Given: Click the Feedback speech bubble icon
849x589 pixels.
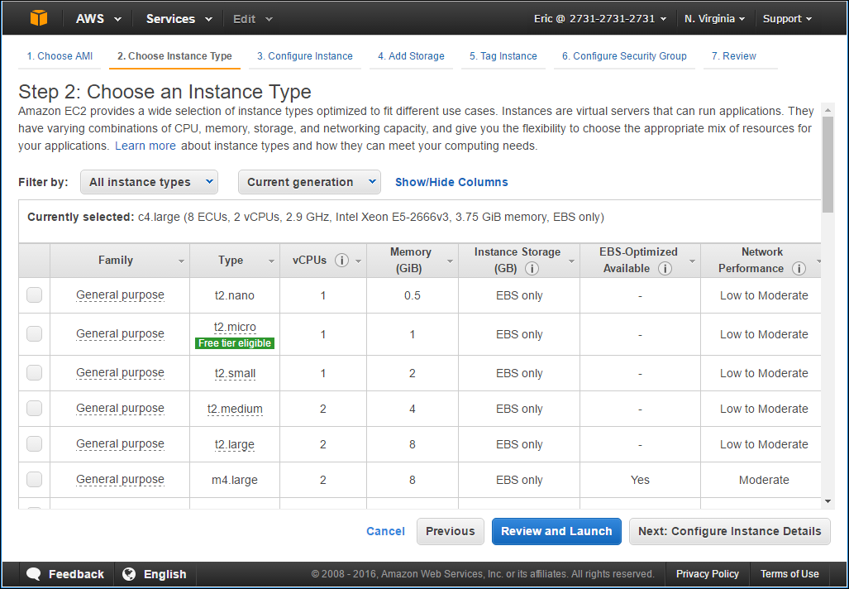Looking at the screenshot, I should [x=34, y=574].
